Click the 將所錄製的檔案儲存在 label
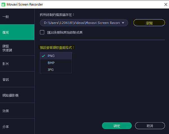 [x=57, y=15]
